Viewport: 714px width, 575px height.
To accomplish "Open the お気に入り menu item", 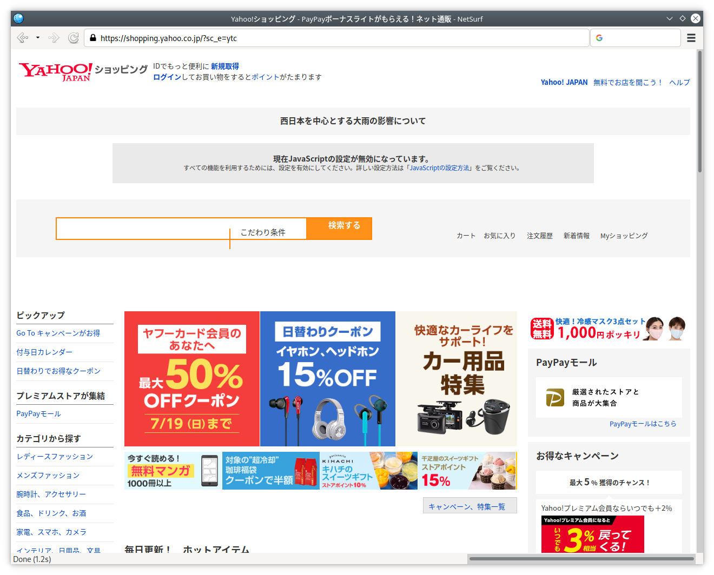I will pyautogui.click(x=499, y=236).
